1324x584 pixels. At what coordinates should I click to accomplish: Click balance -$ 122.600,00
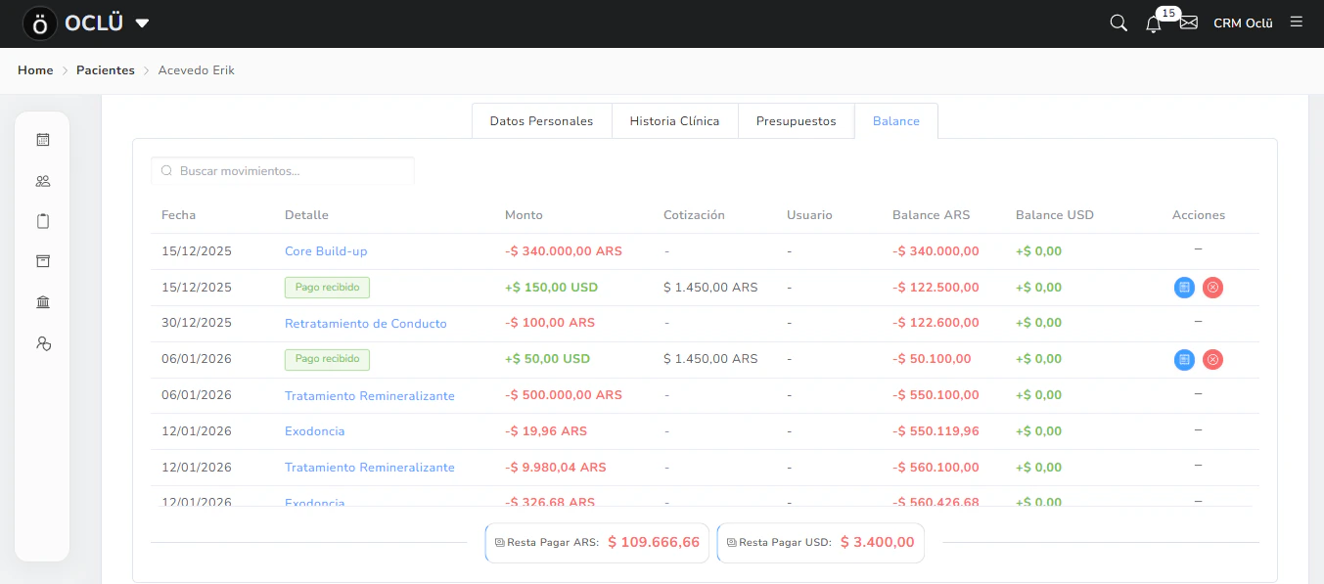point(936,324)
